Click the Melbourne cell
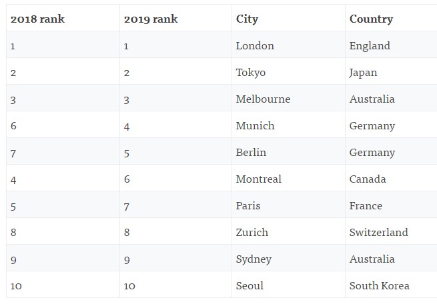437x304 pixels. tap(263, 99)
